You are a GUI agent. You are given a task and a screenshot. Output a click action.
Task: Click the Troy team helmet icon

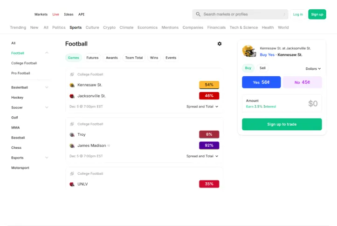coord(72,135)
